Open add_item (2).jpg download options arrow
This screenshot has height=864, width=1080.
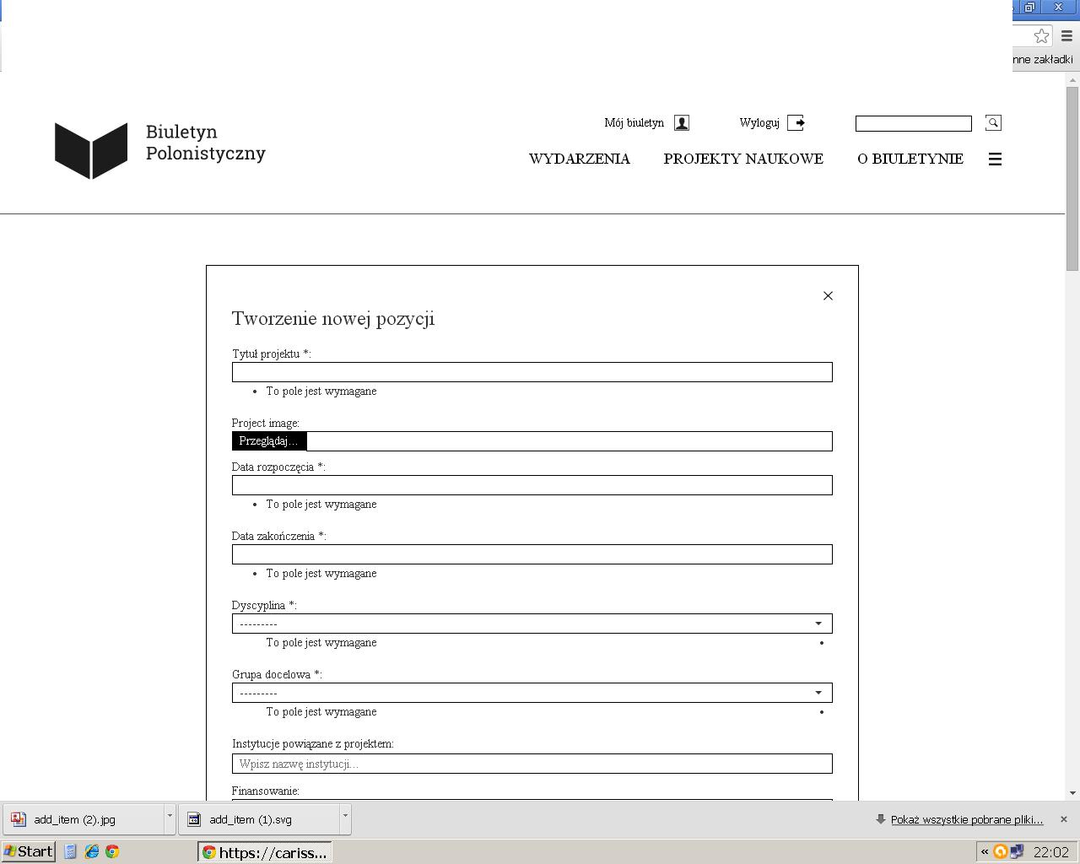170,816
